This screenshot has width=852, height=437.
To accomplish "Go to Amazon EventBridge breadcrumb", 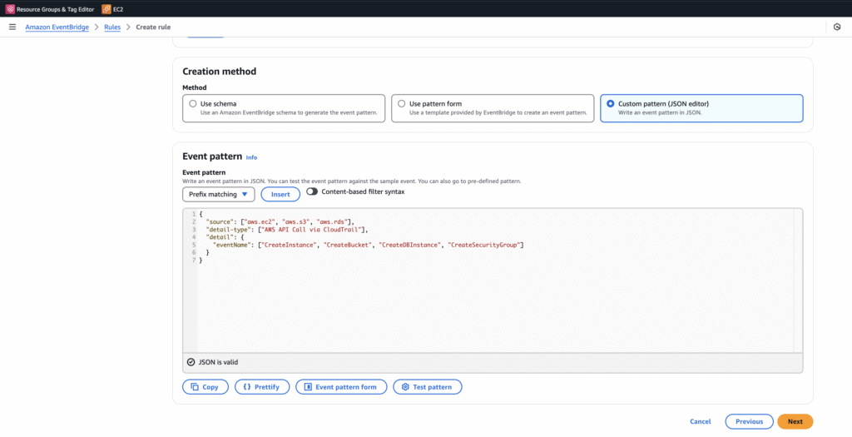I will click(x=57, y=27).
